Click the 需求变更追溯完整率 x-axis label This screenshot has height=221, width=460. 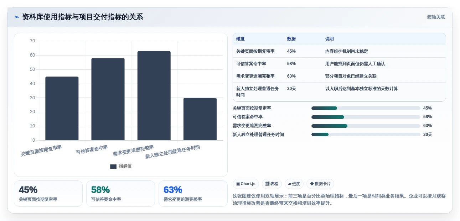tap(133, 151)
